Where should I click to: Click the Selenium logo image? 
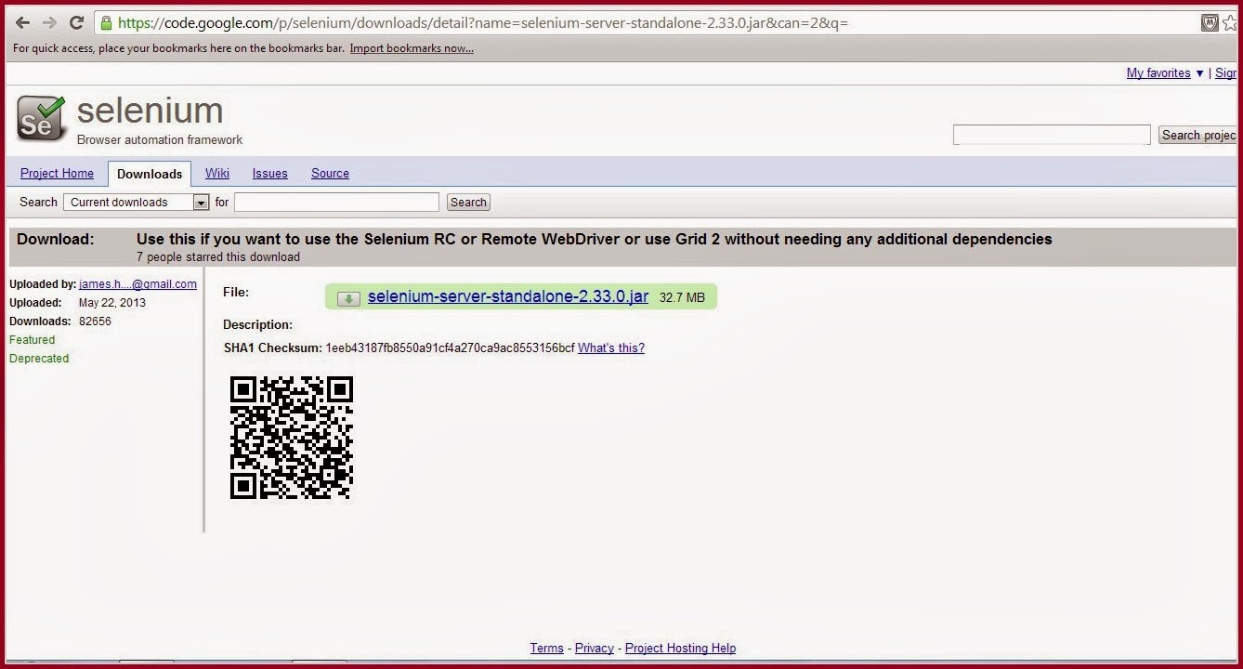pos(42,119)
